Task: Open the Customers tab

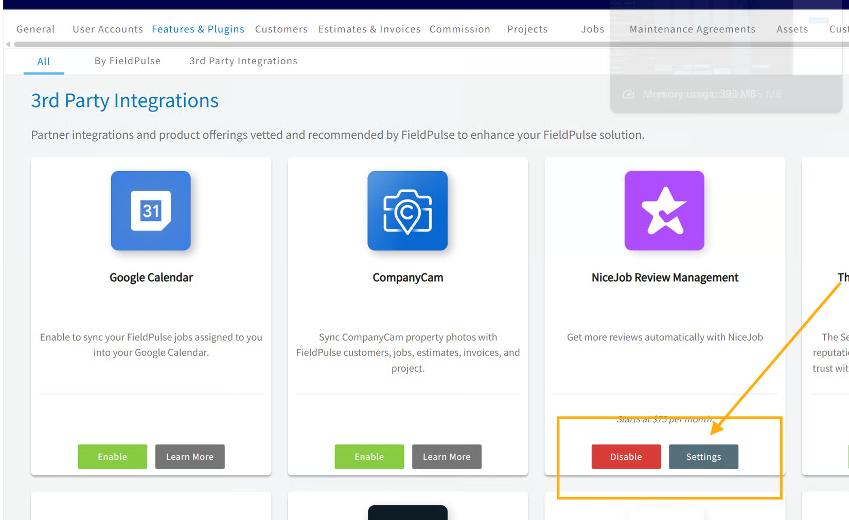Action: click(x=281, y=29)
